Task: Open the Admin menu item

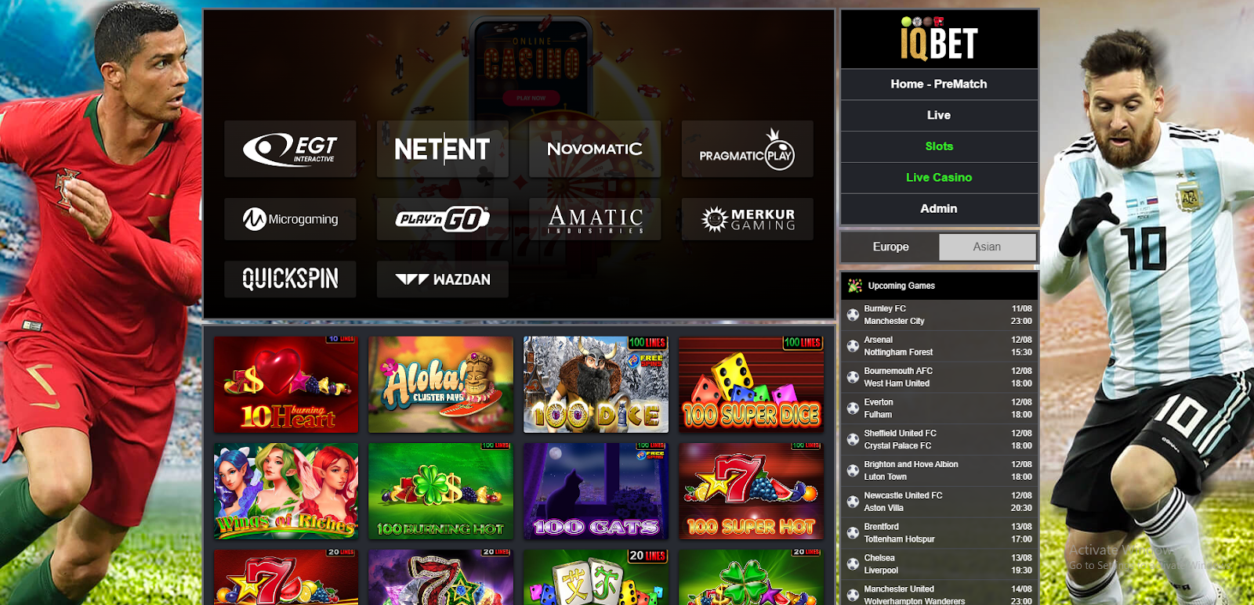Action: click(x=939, y=209)
